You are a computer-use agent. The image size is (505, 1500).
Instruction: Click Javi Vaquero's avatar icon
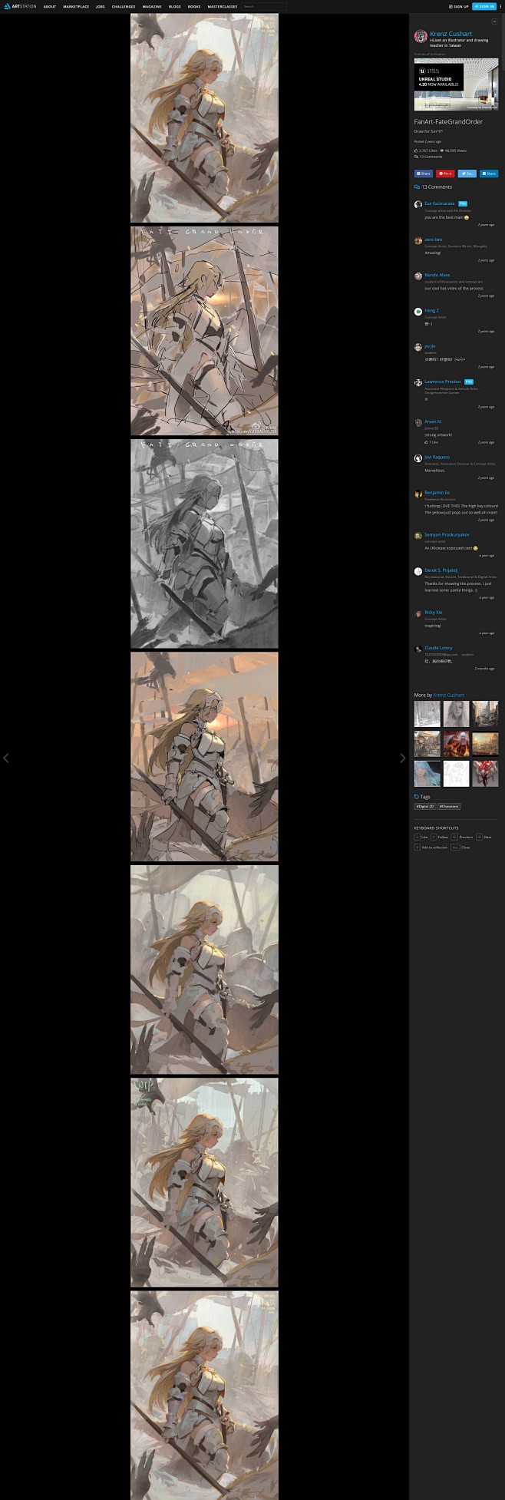[418, 458]
